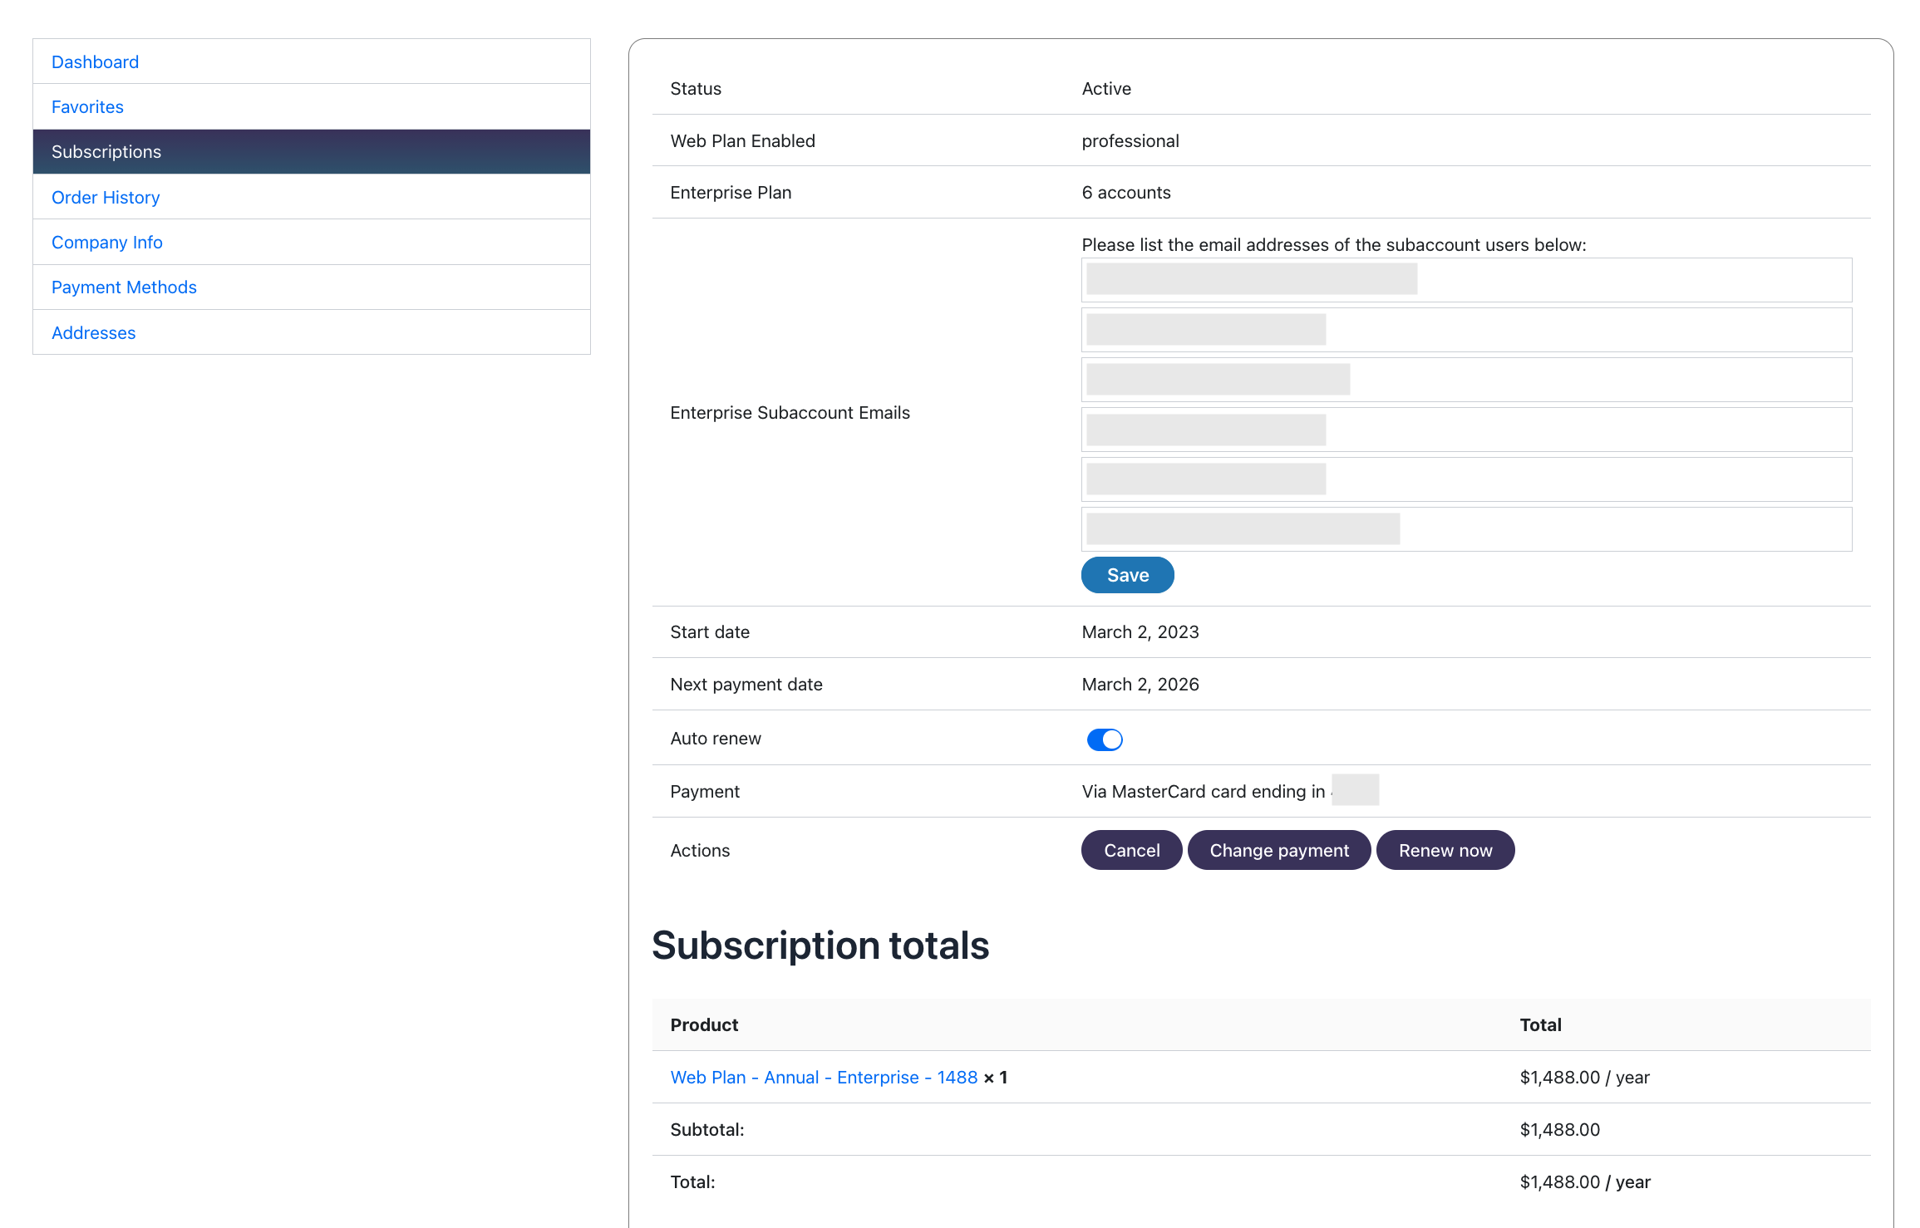Focus the first subaccount email field
The width and height of the screenshot is (1920, 1228).
1466,280
